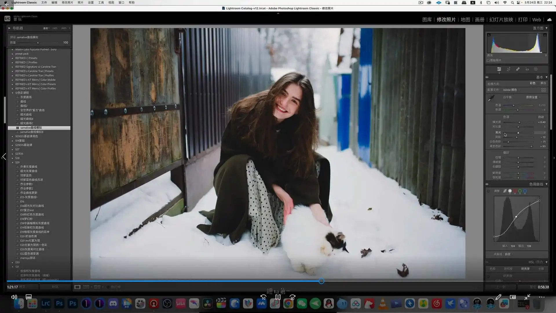The width and height of the screenshot is (556, 313).
Task: Click the 自动 tone button
Action: [x=541, y=117]
